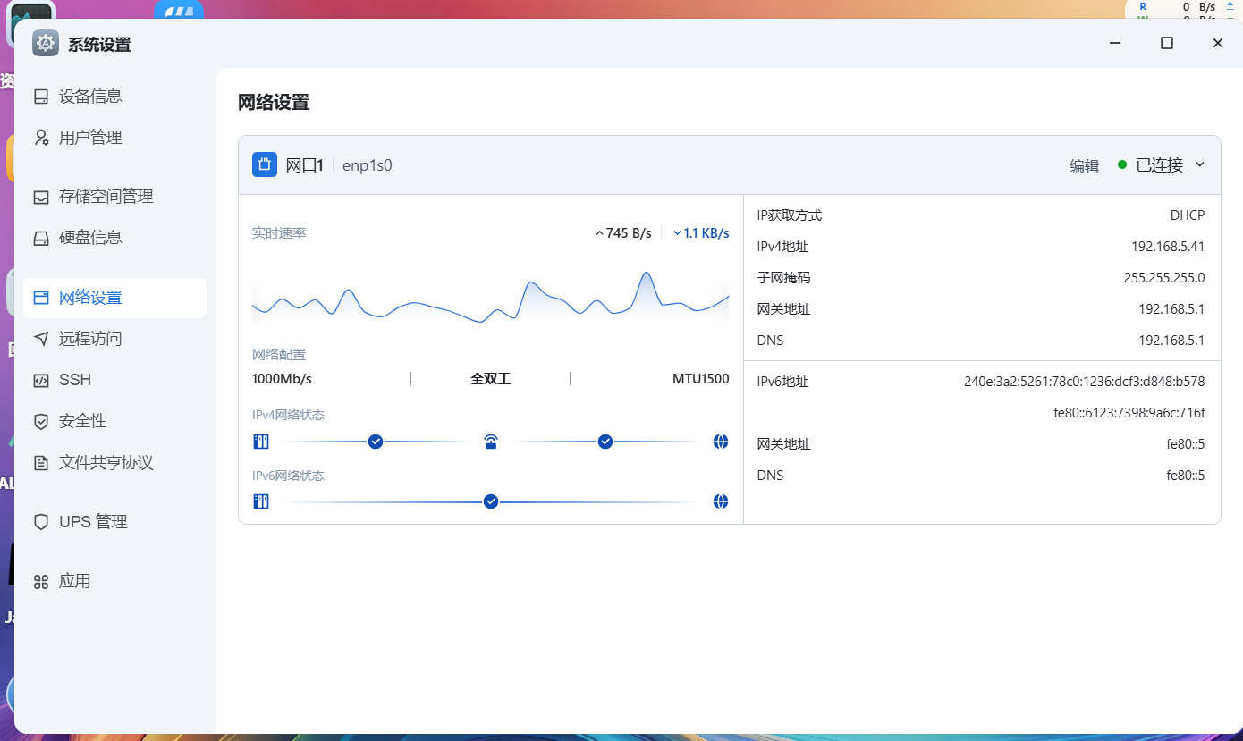This screenshot has height=741, width=1243.
Task: Click the green connected status dot
Action: (1122, 164)
